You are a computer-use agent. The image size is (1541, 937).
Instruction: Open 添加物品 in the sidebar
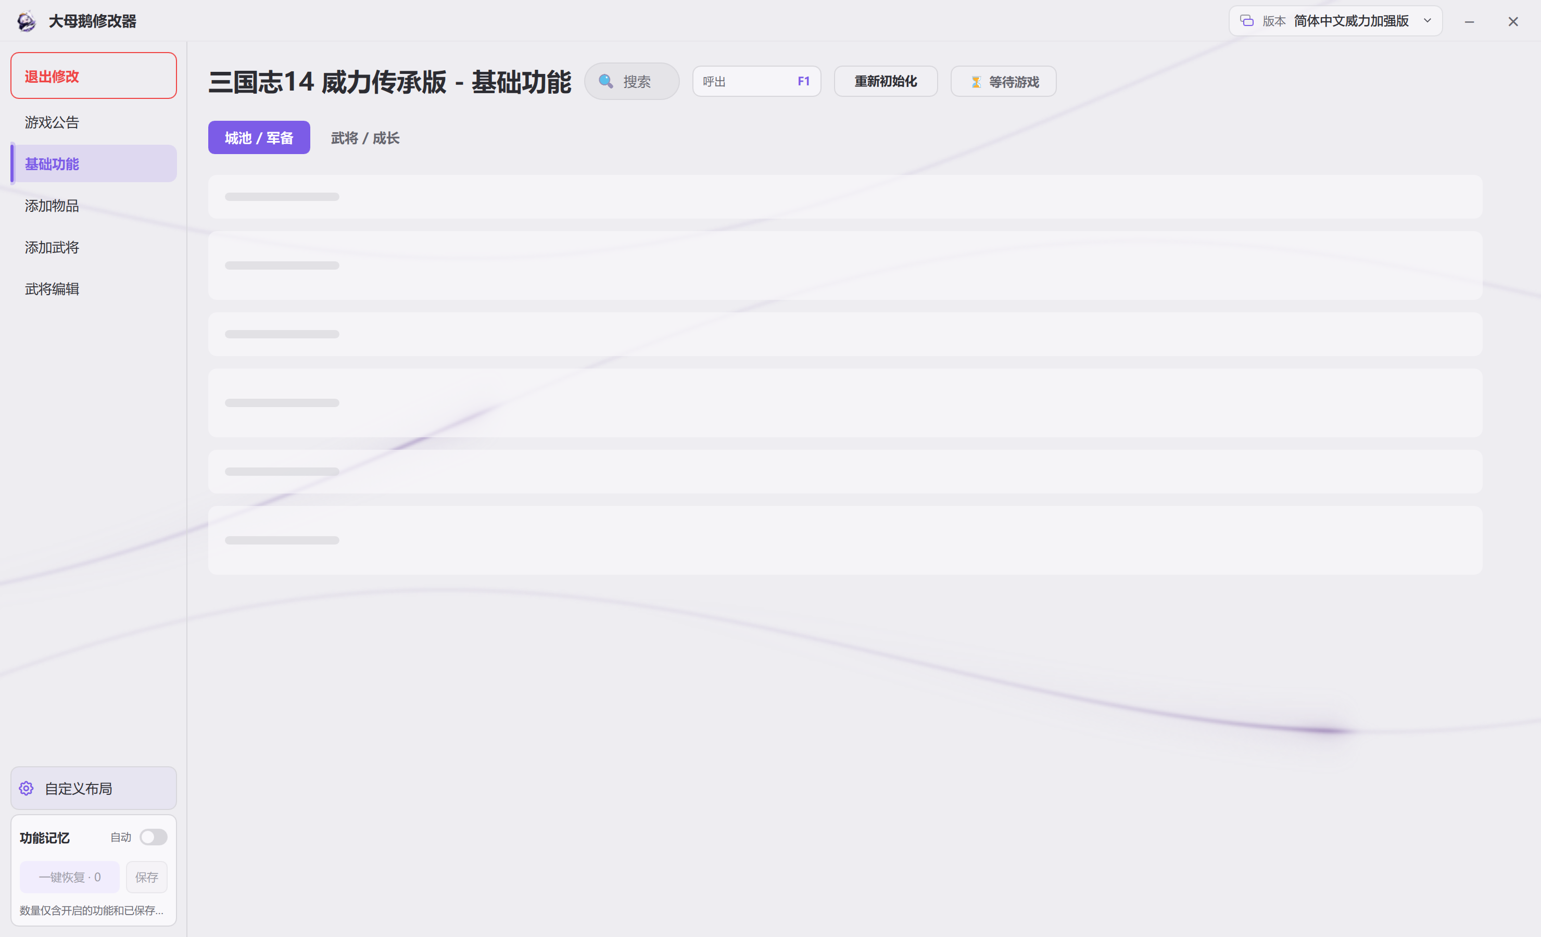[94, 206]
